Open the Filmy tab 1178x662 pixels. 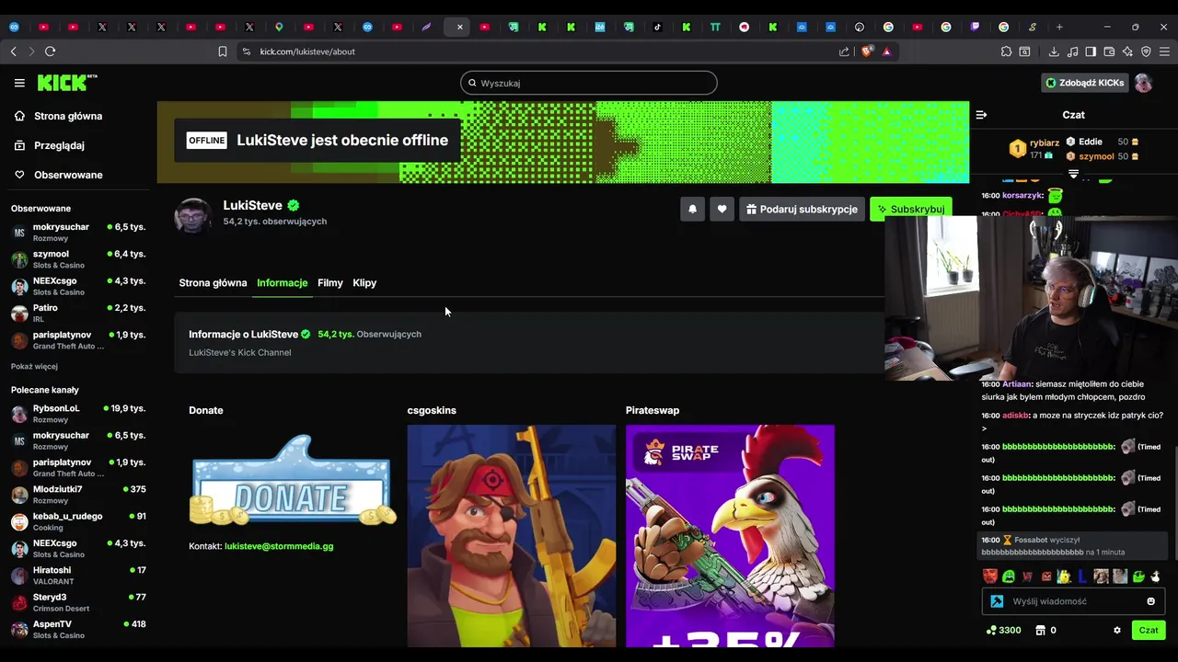pyautogui.click(x=330, y=283)
